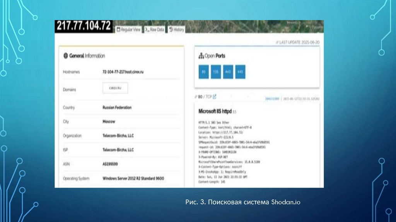
Task: Click the X-Powered-By: ASP.NET line
Action: pyautogui.click(x=213, y=157)
